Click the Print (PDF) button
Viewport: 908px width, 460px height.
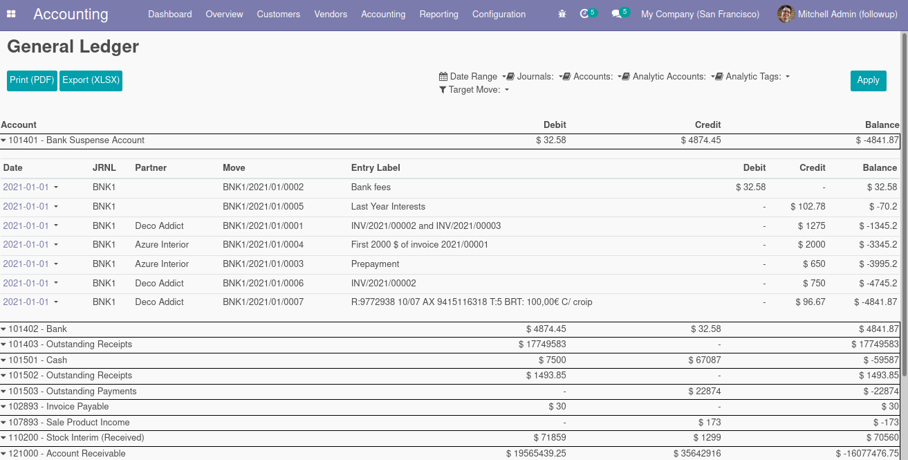point(32,80)
